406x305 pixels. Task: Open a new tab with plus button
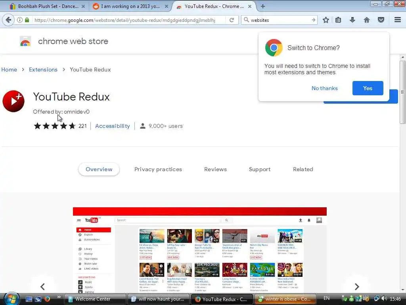[x=262, y=6]
